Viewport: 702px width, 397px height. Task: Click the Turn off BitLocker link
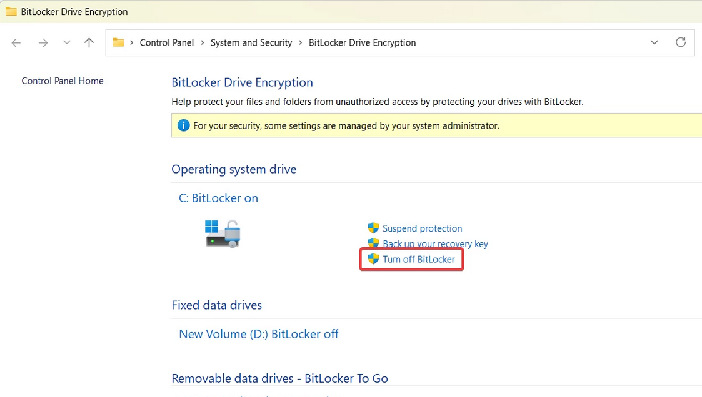[418, 259]
